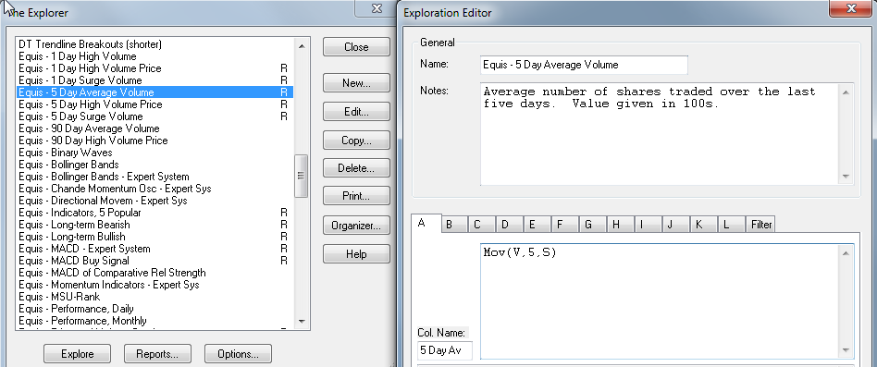877x367 pixels.
Task: Select Equis - Directional Movem - Expert Sys
Action: click(154, 201)
